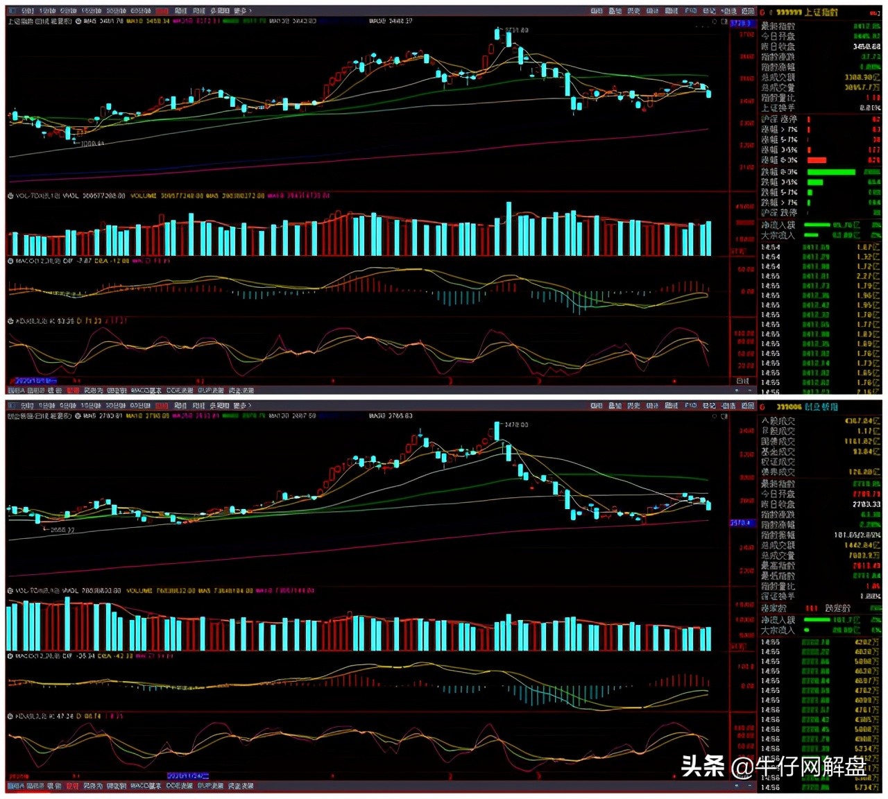Image resolution: width=888 pixels, height=799 pixels.
Task: Switch 创业板指 chart to 60分钟 period
Action: 141,406
